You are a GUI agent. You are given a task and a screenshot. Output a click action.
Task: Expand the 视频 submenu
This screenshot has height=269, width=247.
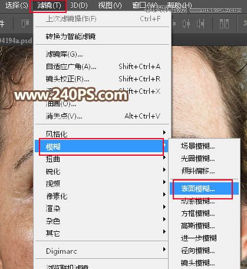pyautogui.click(x=102, y=183)
